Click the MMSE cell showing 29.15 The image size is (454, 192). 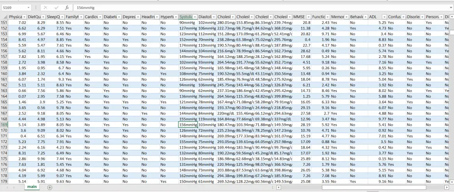[302, 108]
